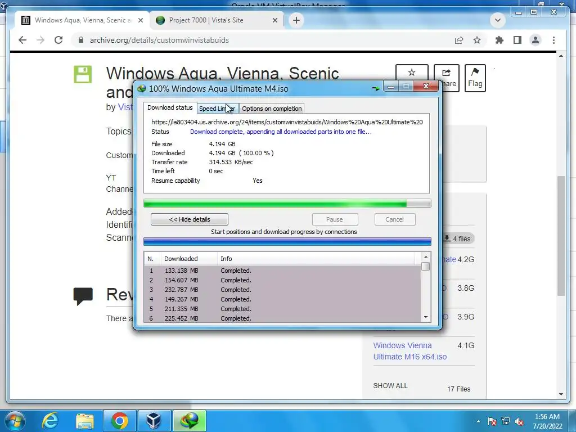Cancel the download

(394, 219)
